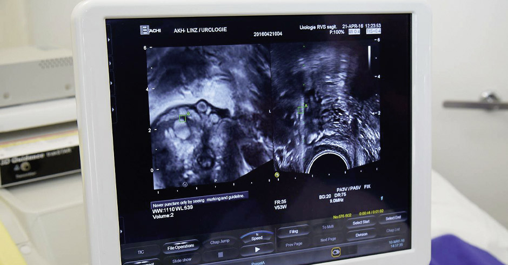
Task: Open the Chap List button
Action: coord(393,230)
